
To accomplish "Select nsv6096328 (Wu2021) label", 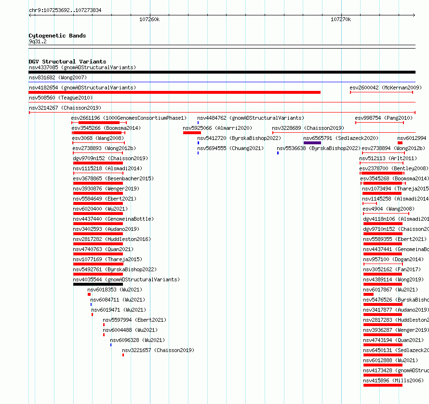I will click(x=137, y=340).
